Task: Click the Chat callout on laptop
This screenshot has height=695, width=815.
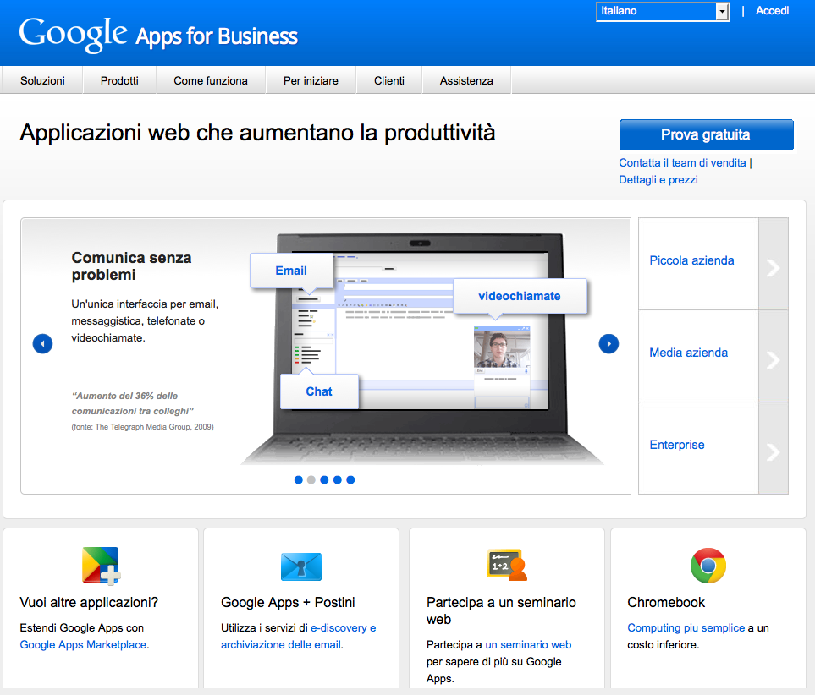Action: click(319, 391)
